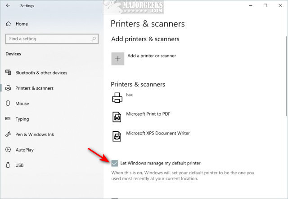Open the Typing settings page
The image size is (288, 199).
22,119
